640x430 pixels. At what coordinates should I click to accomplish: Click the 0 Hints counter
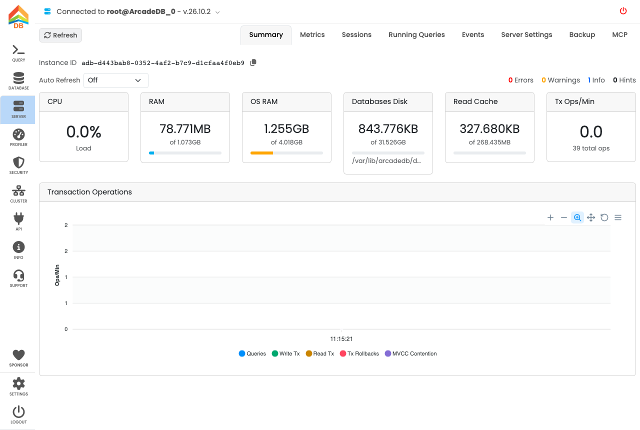624,80
